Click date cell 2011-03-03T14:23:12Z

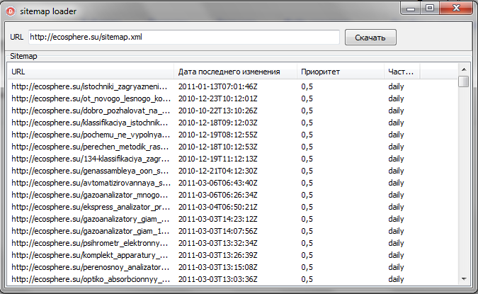click(217, 219)
